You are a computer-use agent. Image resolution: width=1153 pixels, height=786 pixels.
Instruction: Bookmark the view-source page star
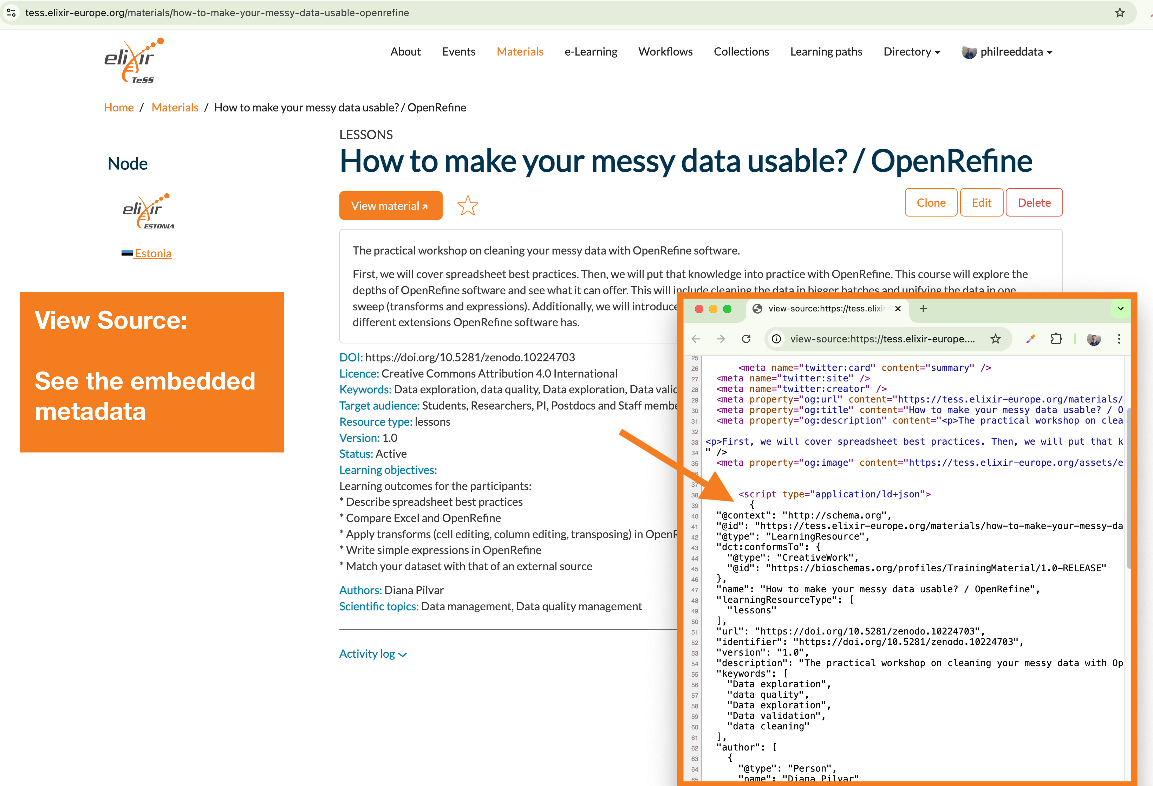(x=995, y=339)
